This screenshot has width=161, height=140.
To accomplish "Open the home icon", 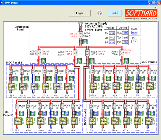I will point(99,13).
